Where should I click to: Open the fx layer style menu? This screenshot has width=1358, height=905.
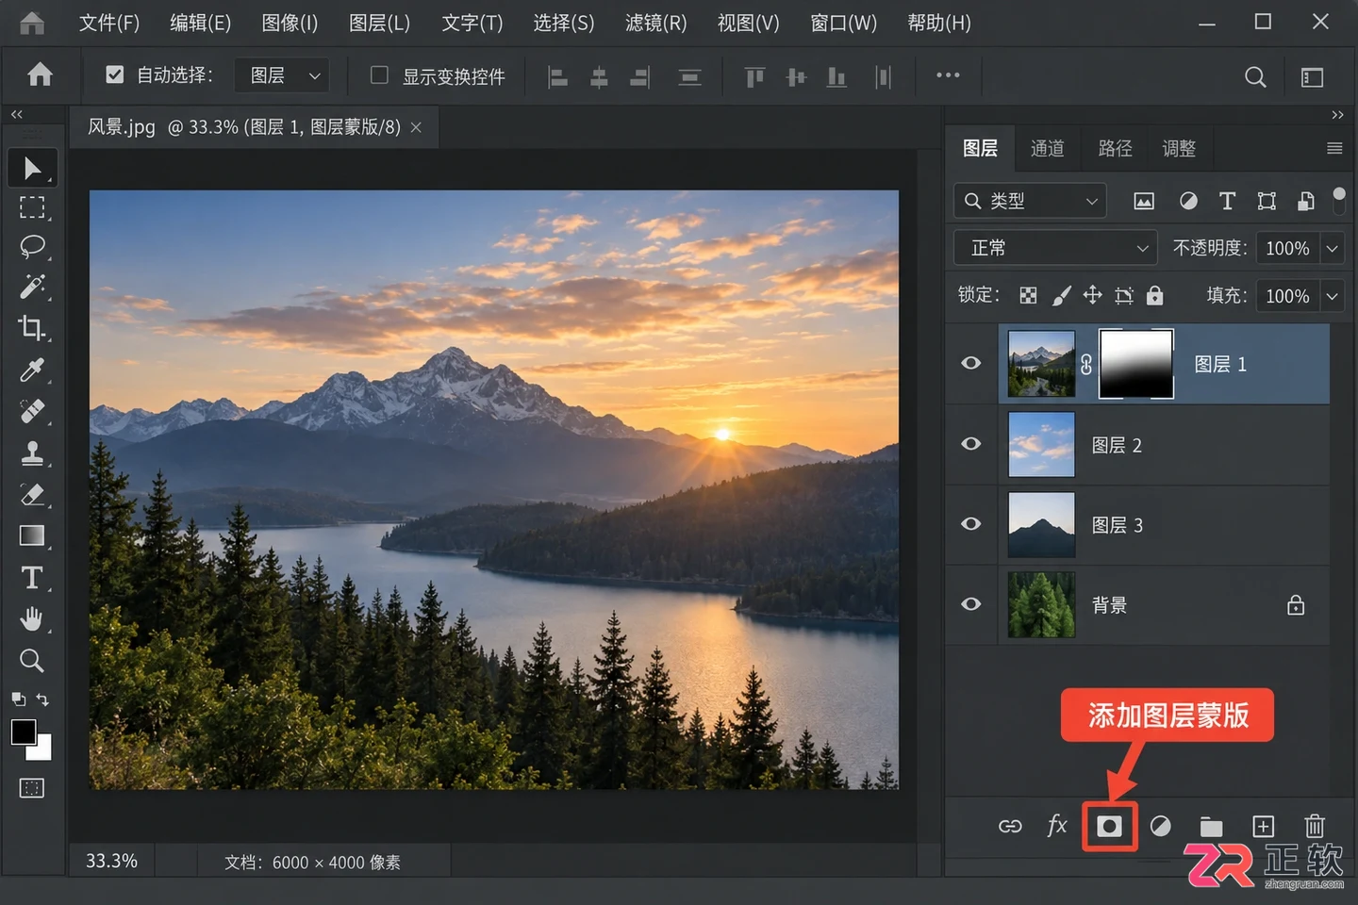click(1057, 826)
